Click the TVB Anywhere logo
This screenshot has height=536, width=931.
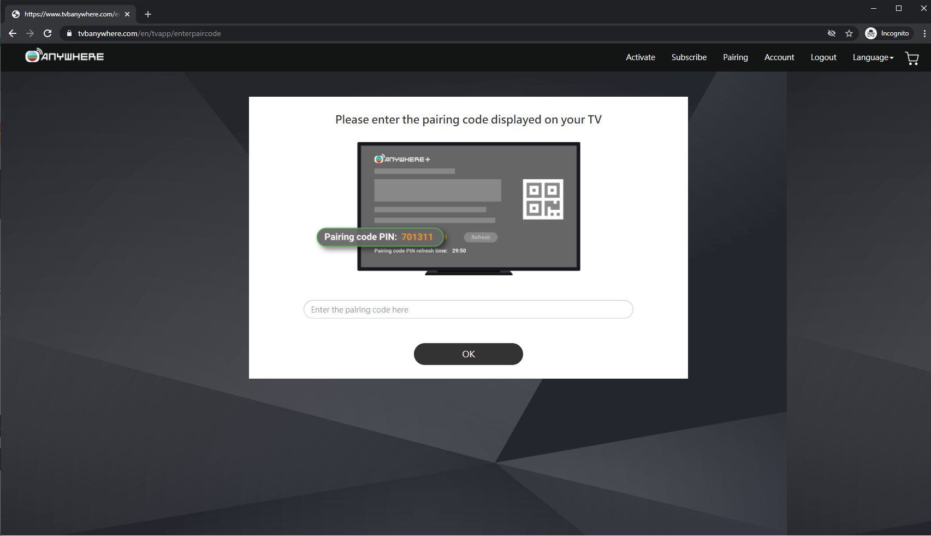tap(64, 56)
